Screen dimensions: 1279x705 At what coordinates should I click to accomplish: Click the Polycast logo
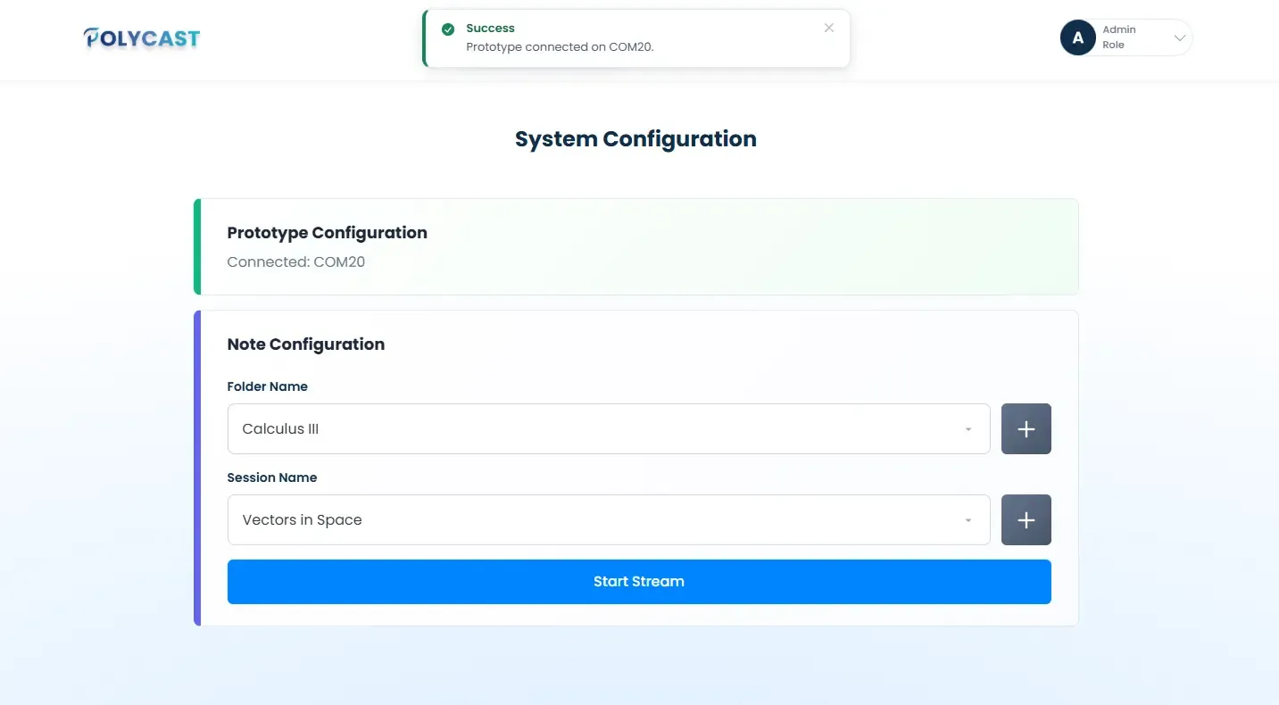coord(142,38)
